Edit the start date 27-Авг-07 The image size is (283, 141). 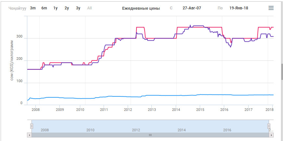point(192,8)
